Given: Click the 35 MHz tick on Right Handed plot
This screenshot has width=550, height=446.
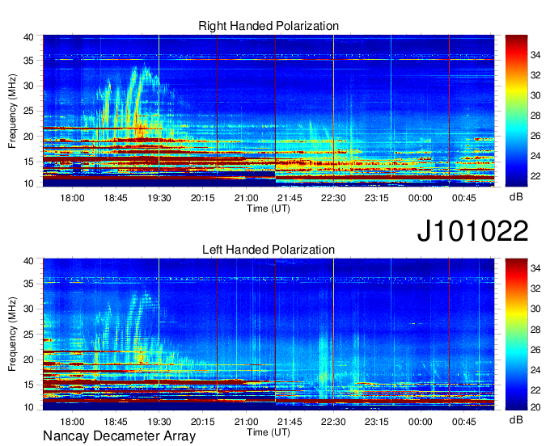Looking at the screenshot, I should click(29, 61).
